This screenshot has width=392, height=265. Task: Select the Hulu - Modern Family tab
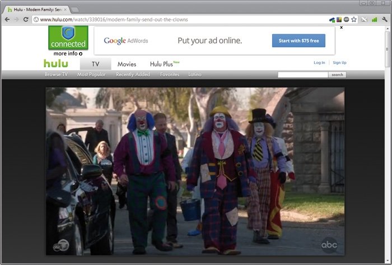pyautogui.click(x=36, y=10)
